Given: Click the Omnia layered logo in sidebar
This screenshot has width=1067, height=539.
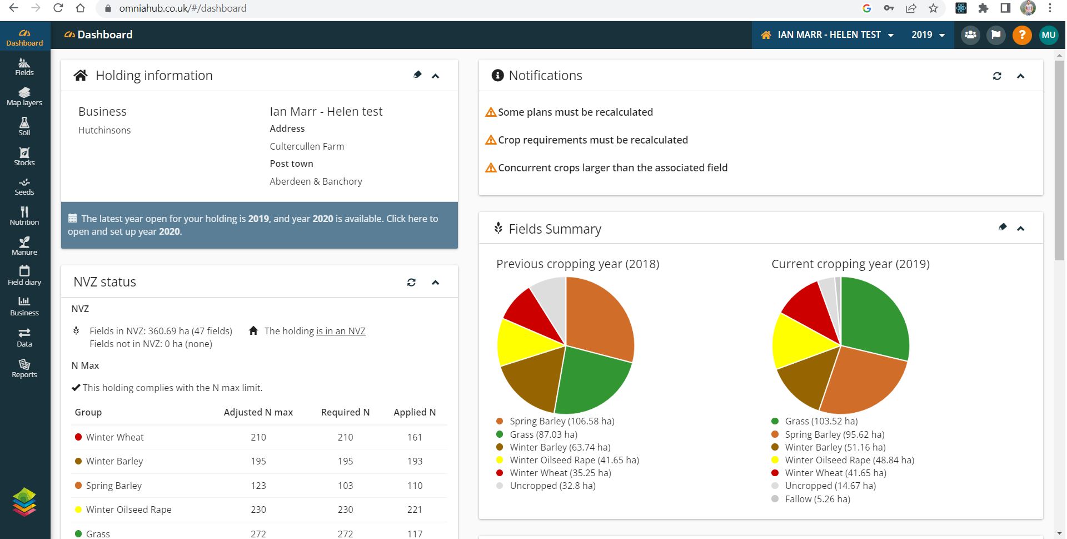Looking at the screenshot, I should click(24, 502).
